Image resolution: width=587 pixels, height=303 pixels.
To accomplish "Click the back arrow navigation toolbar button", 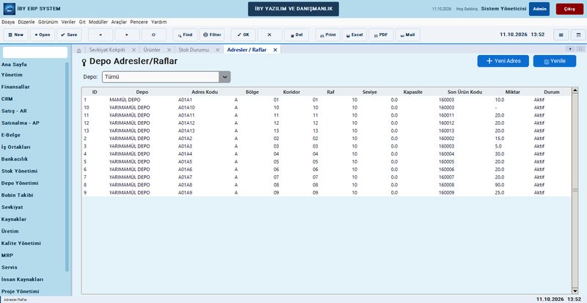I will click(101, 34).
